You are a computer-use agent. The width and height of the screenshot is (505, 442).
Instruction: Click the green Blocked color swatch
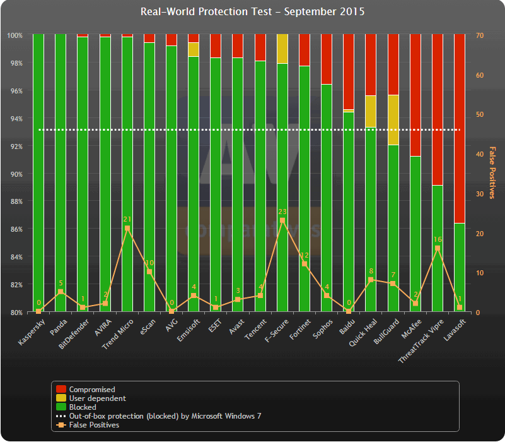(x=61, y=407)
